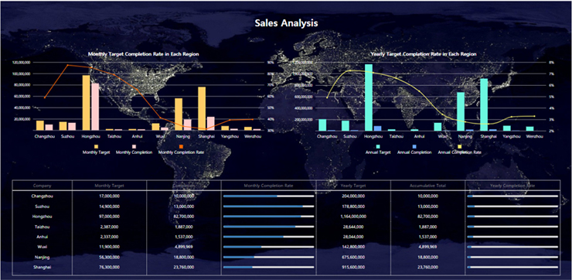Select the Hongzhou Monthly Target bar
Image resolution: width=572 pixels, height=280 pixels.
click(x=86, y=103)
